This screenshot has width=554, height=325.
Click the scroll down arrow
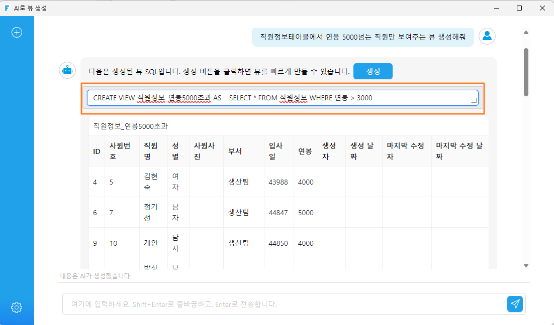(x=526, y=265)
